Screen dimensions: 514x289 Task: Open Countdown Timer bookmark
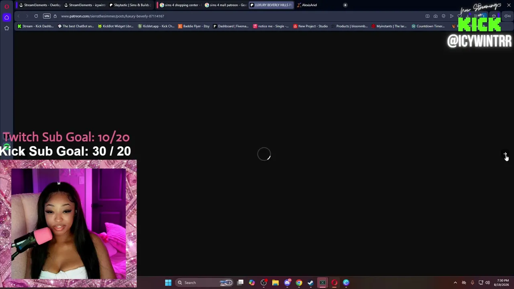(x=428, y=26)
